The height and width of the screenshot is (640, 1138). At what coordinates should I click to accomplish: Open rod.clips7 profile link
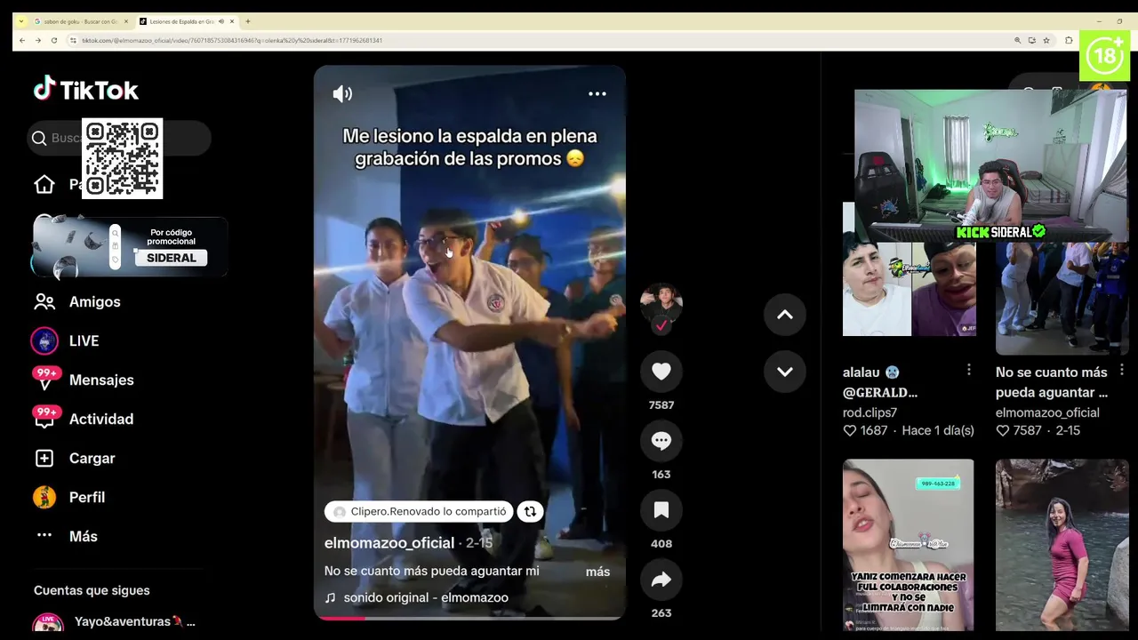[x=870, y=412]
